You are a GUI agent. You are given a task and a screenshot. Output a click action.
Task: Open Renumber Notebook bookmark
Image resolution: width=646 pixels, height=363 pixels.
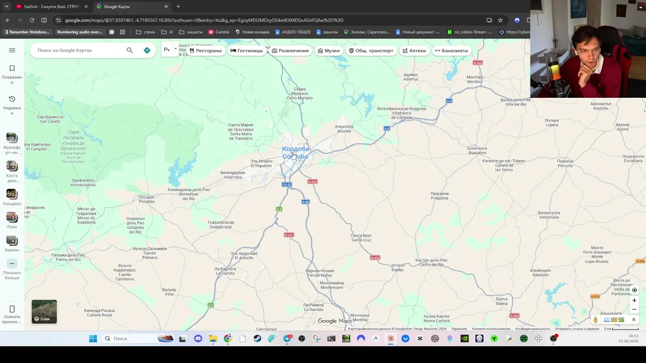pyautogui.click(x=27, y=32)
